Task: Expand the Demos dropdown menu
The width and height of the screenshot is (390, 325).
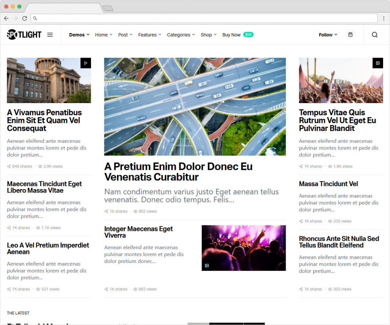Action: pyautogui.click(x=79, y=35)
